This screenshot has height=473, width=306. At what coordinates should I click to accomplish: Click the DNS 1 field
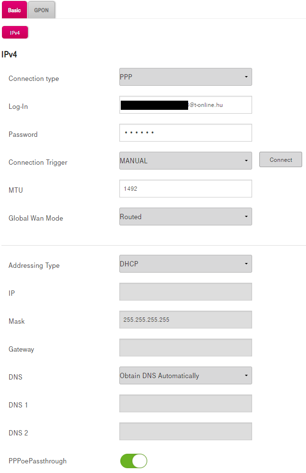tap(185, 404)
